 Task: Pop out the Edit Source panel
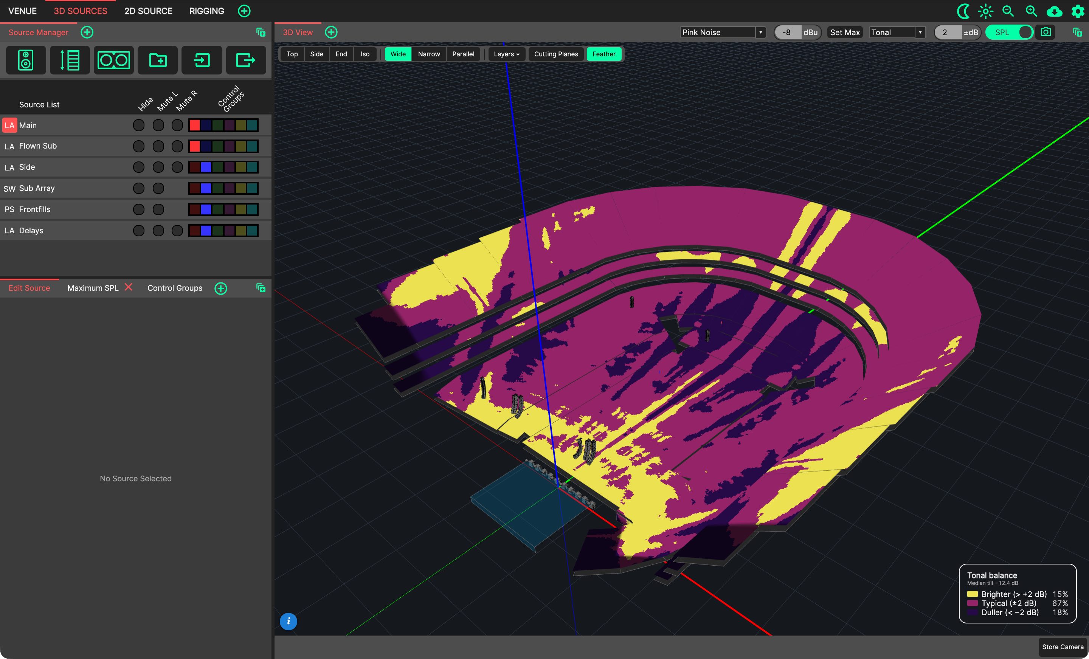[x=261, y=288]
